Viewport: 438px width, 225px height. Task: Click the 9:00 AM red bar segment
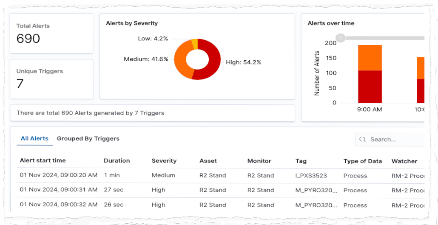click(370, 87)
